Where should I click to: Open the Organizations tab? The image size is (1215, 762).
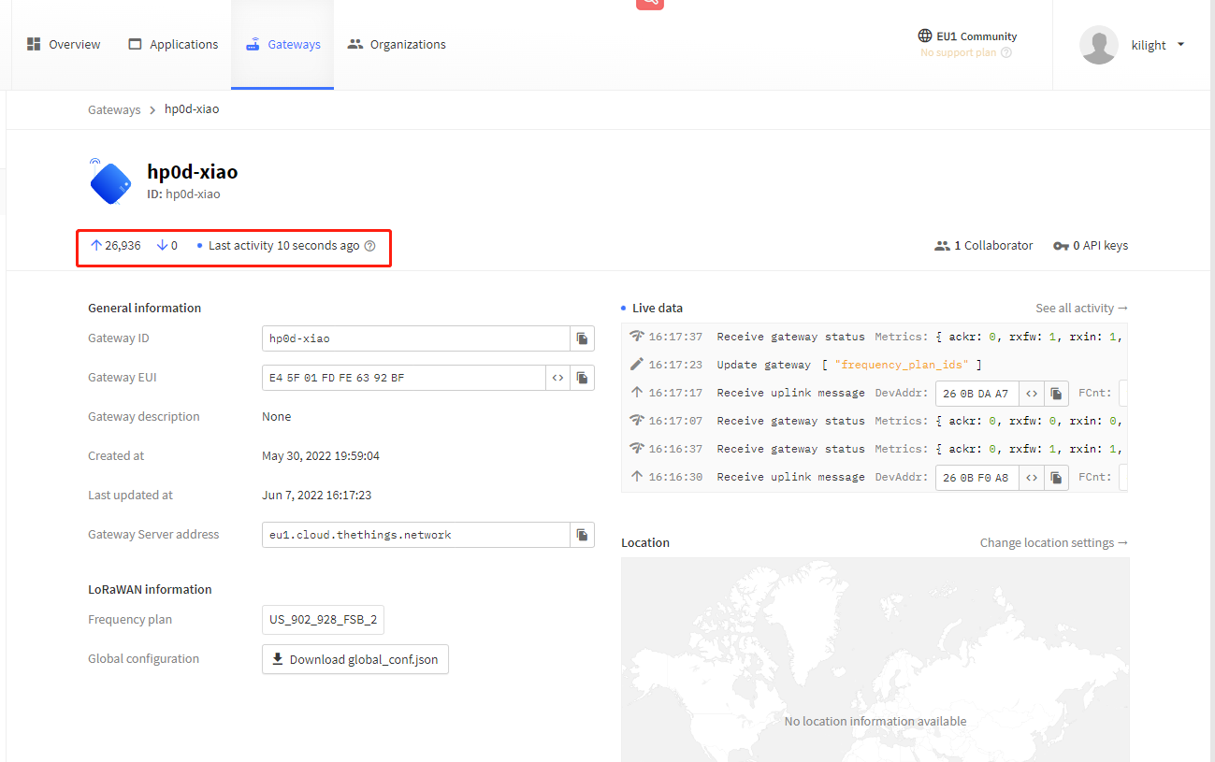(397, 44)
